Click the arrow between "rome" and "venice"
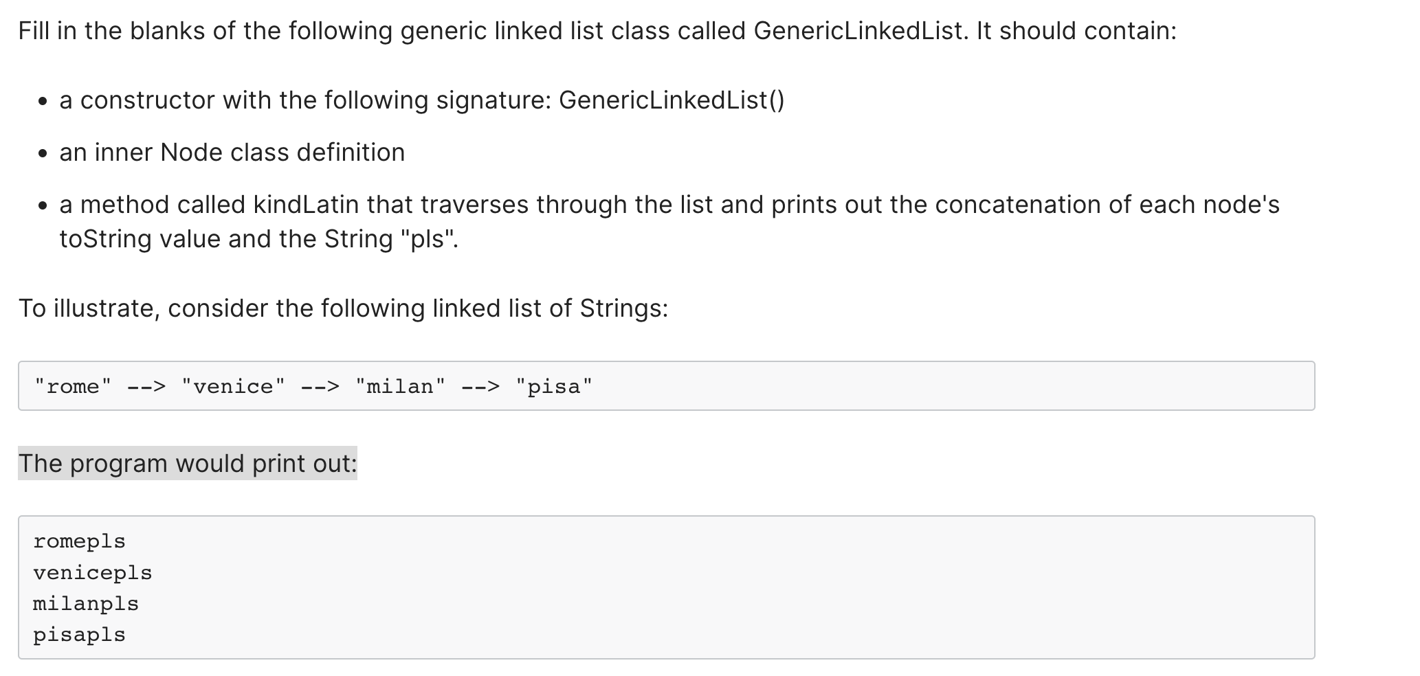The image size is (1420, 676). click(x=146, y=387)
